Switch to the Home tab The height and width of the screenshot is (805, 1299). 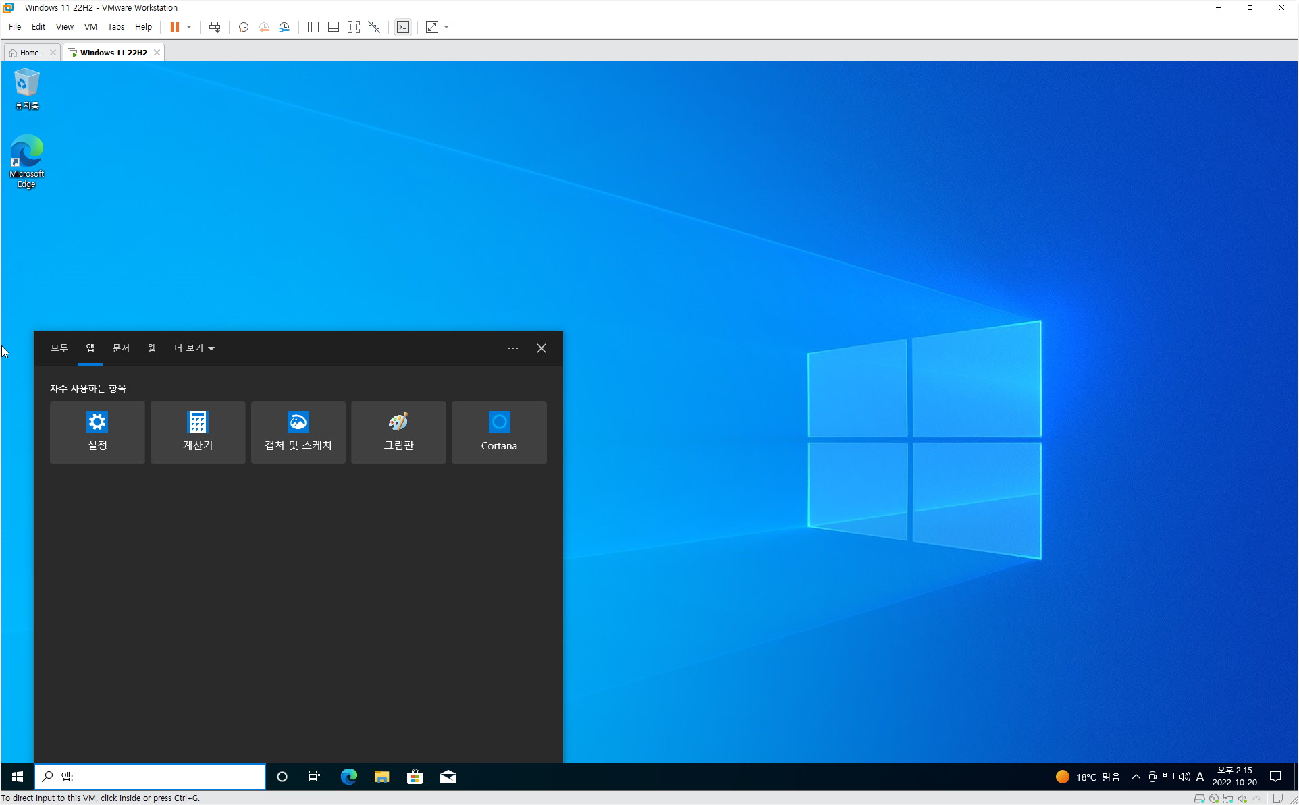pos(29,53)
